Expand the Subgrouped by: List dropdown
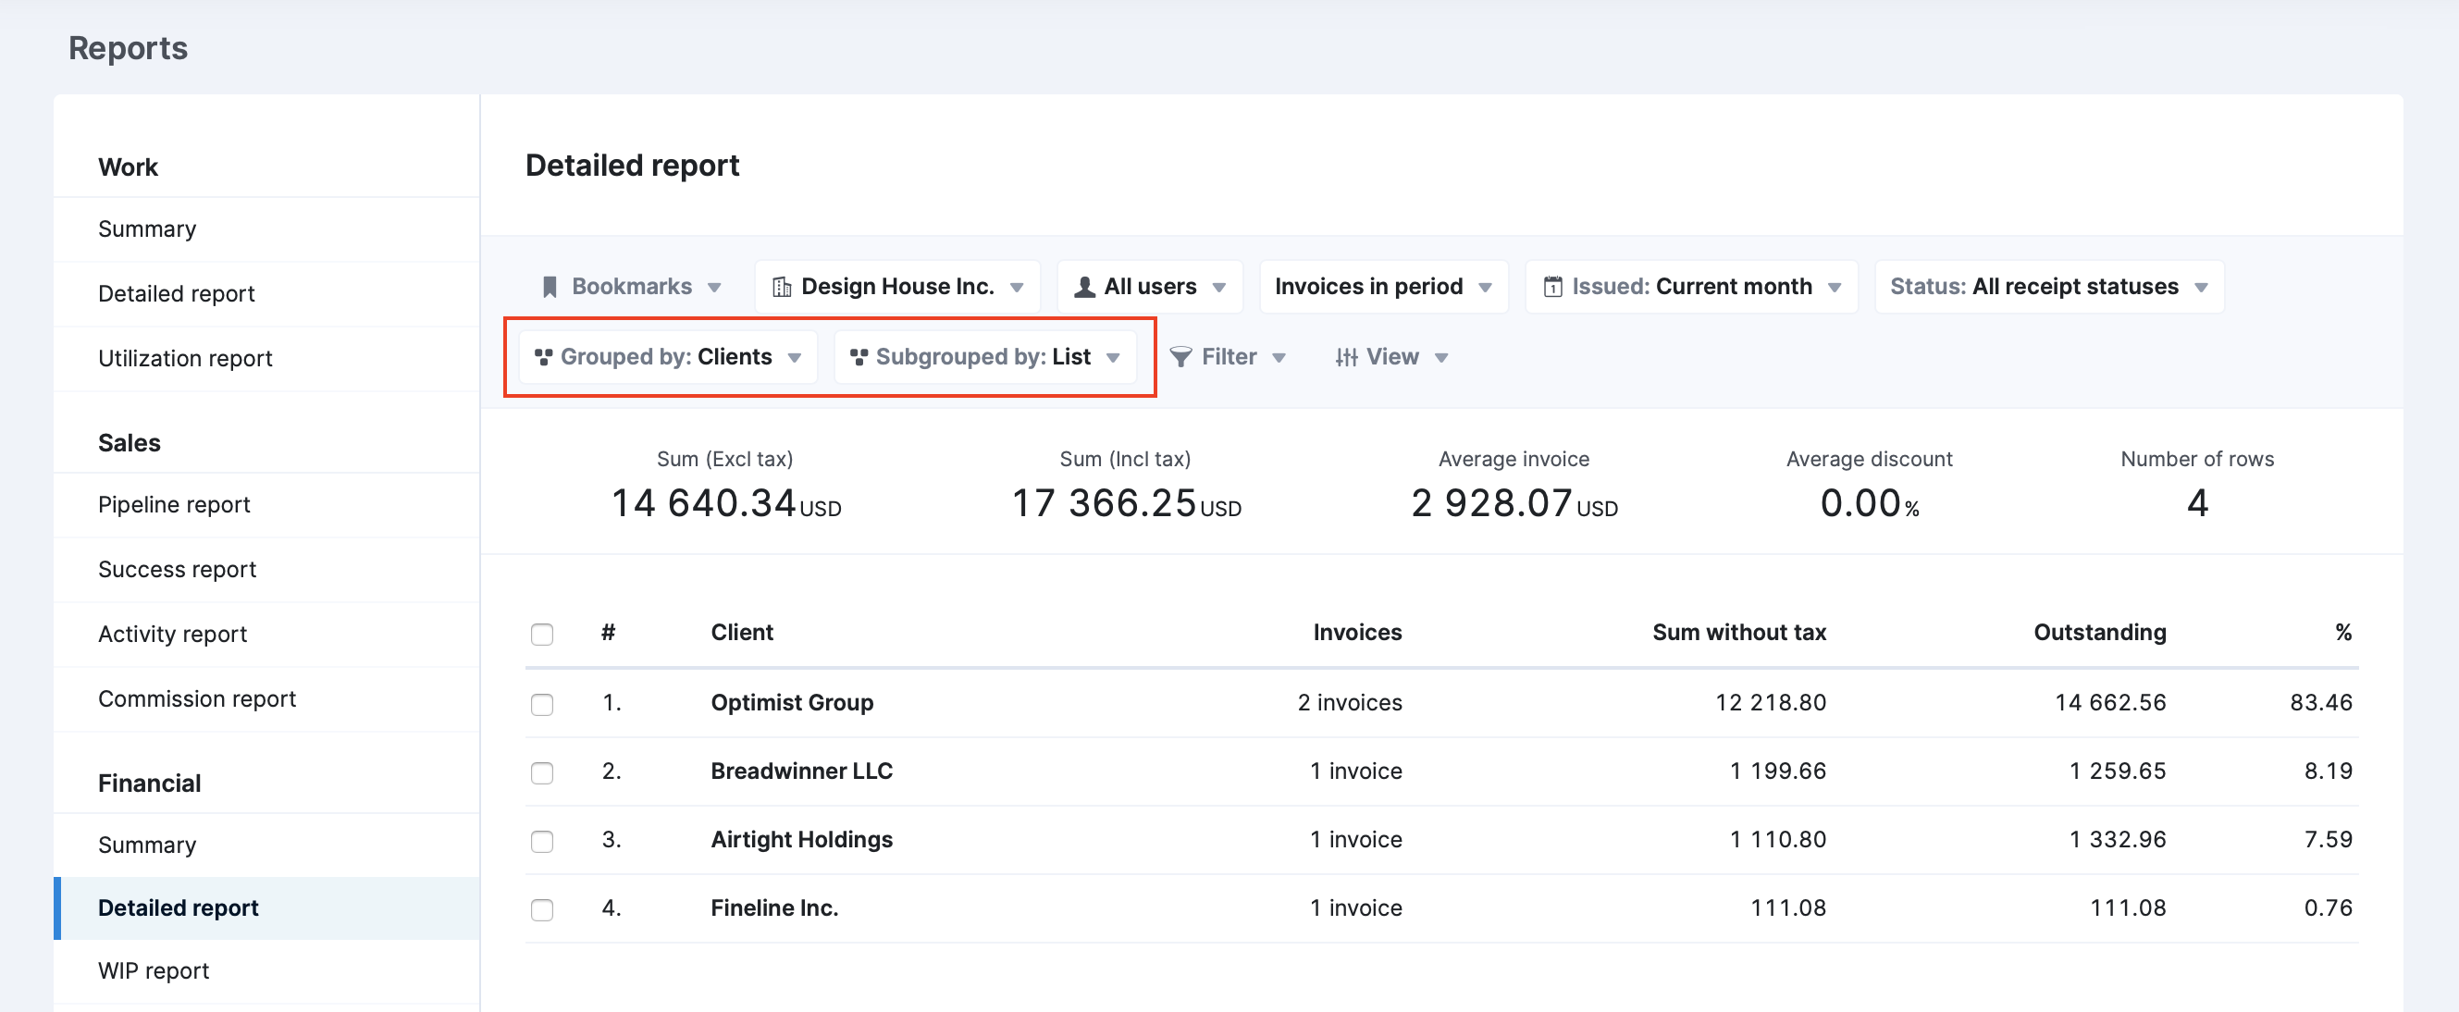The height and width of the screenshot is (1012, 2459). (x=985, y=357)
